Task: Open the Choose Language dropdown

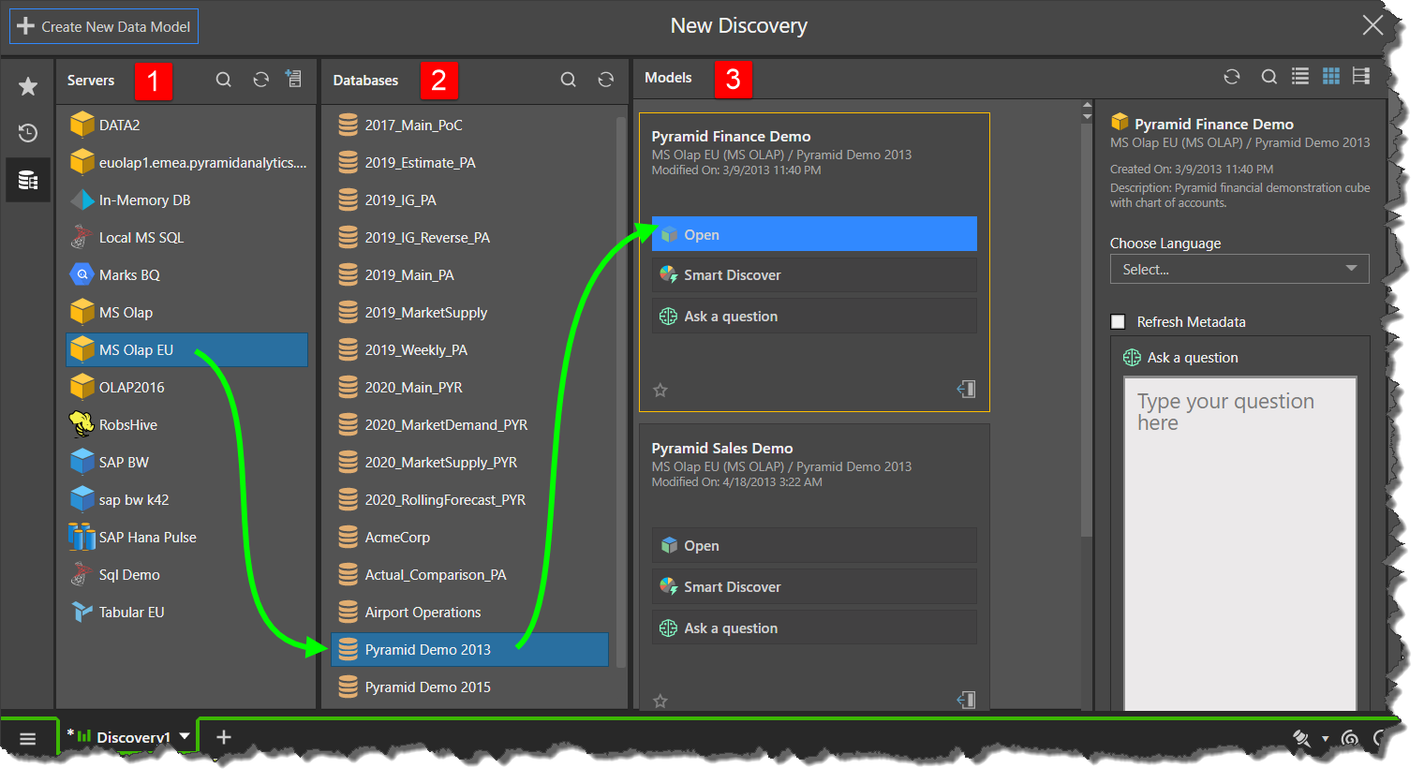Action: coord(1239,270)
